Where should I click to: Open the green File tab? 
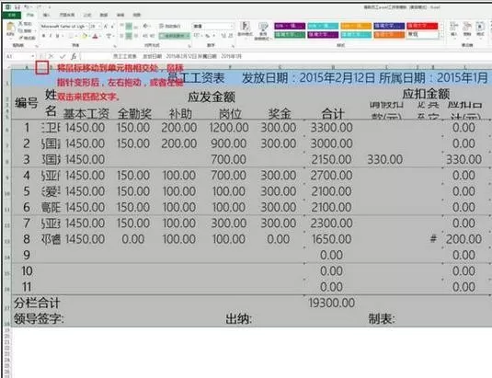point(12,15)
